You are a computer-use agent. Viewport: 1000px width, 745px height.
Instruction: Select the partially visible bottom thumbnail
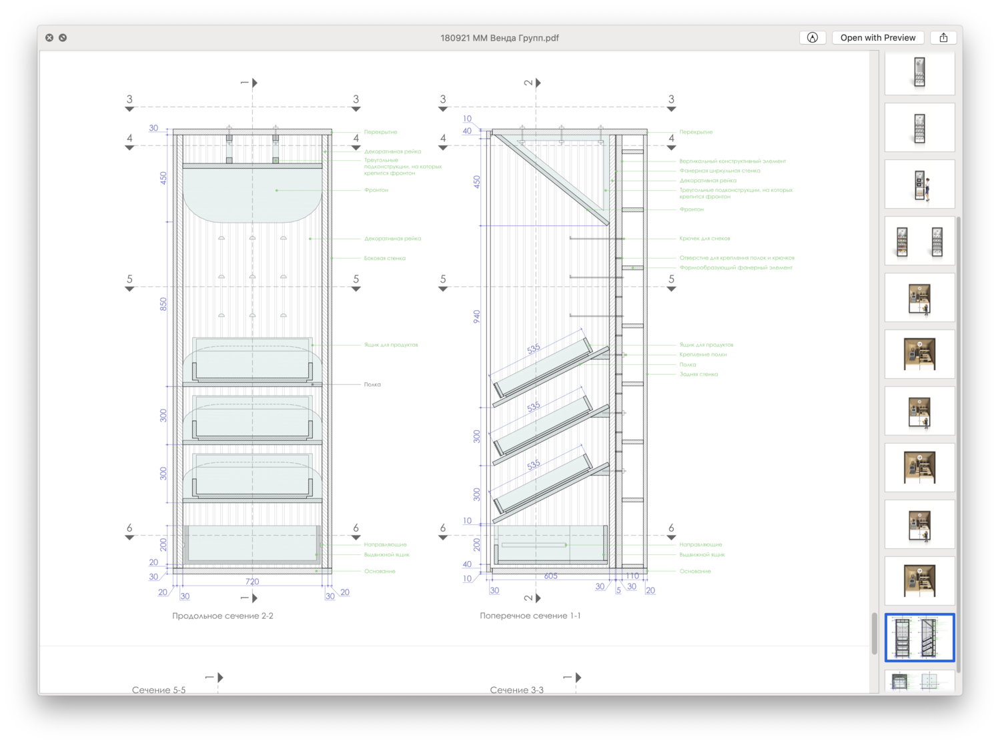tap(919, 682)
